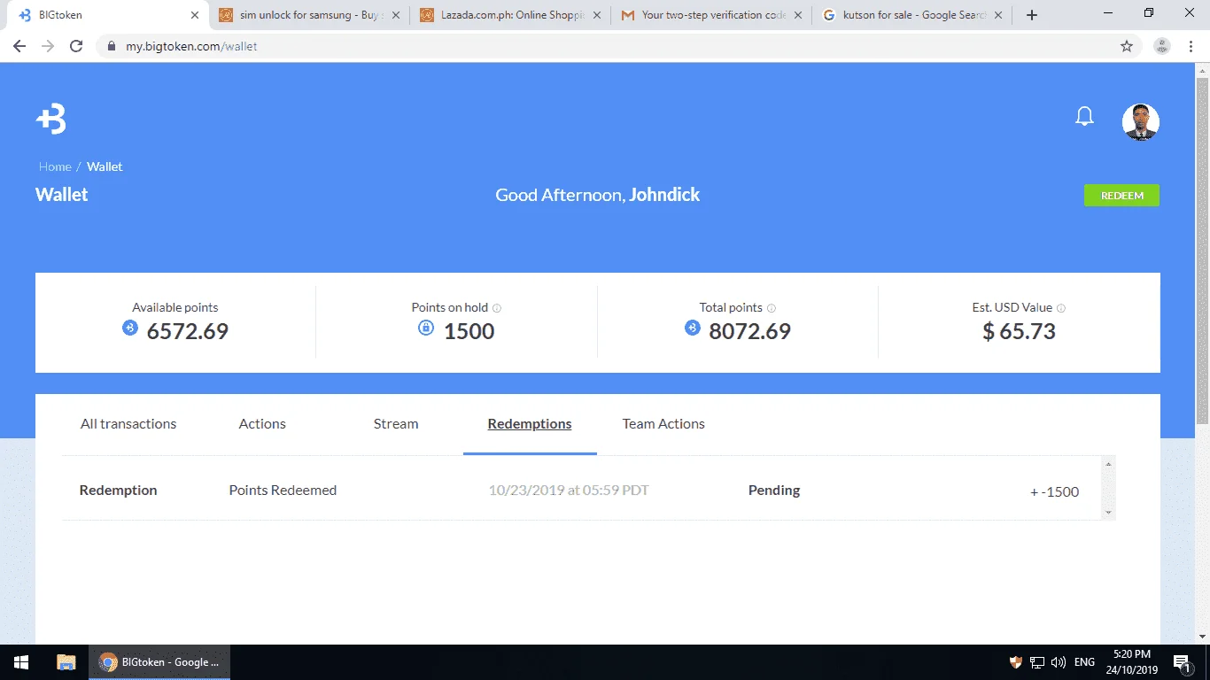Open the Windows action center notifications
1210x680 pixels.
[1182, 662]
